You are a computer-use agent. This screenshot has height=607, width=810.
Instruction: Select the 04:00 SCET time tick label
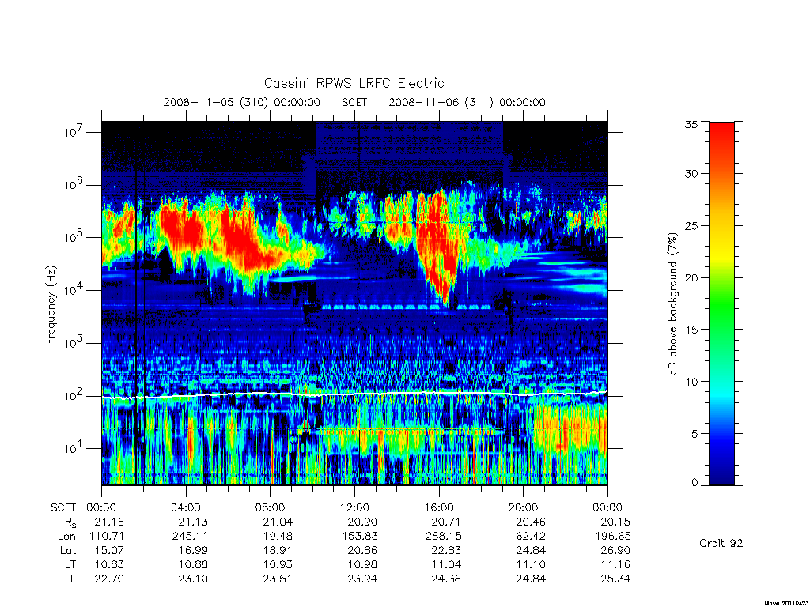pyautogui.click(x=186, y=507)
